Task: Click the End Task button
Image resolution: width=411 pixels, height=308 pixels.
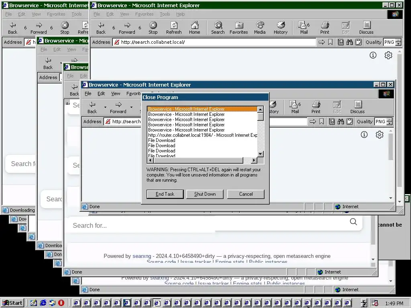Action: pos(165,194)
